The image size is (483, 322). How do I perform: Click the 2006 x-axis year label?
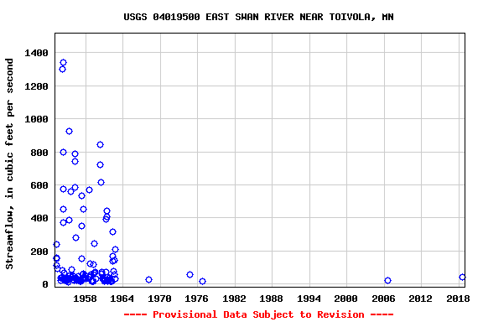click(x=383, y=299)
